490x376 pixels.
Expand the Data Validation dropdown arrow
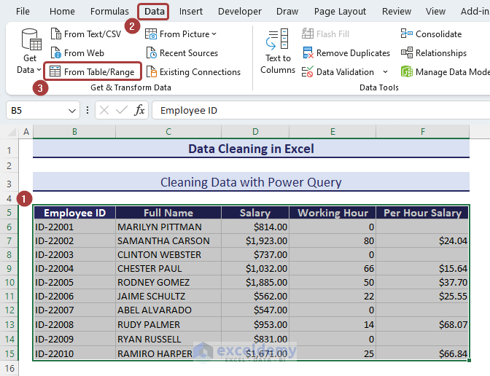(384, 72)
